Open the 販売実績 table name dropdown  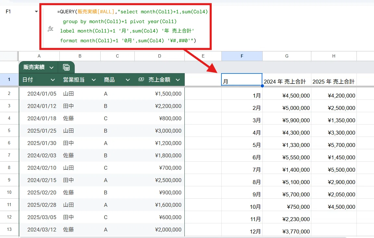tap(51, 68)
